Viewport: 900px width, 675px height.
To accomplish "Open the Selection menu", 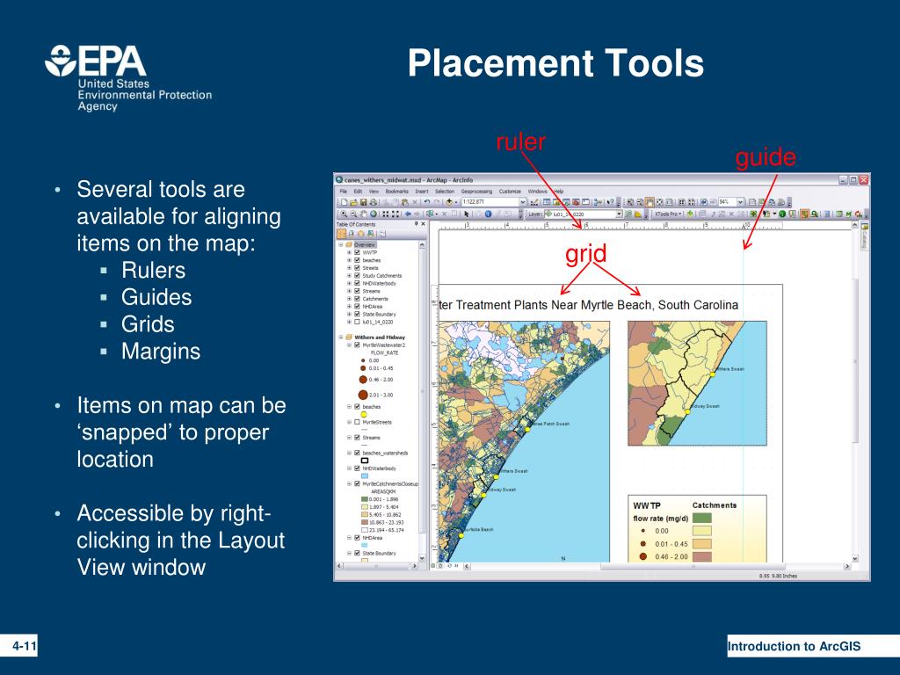I will coord(444,191).
